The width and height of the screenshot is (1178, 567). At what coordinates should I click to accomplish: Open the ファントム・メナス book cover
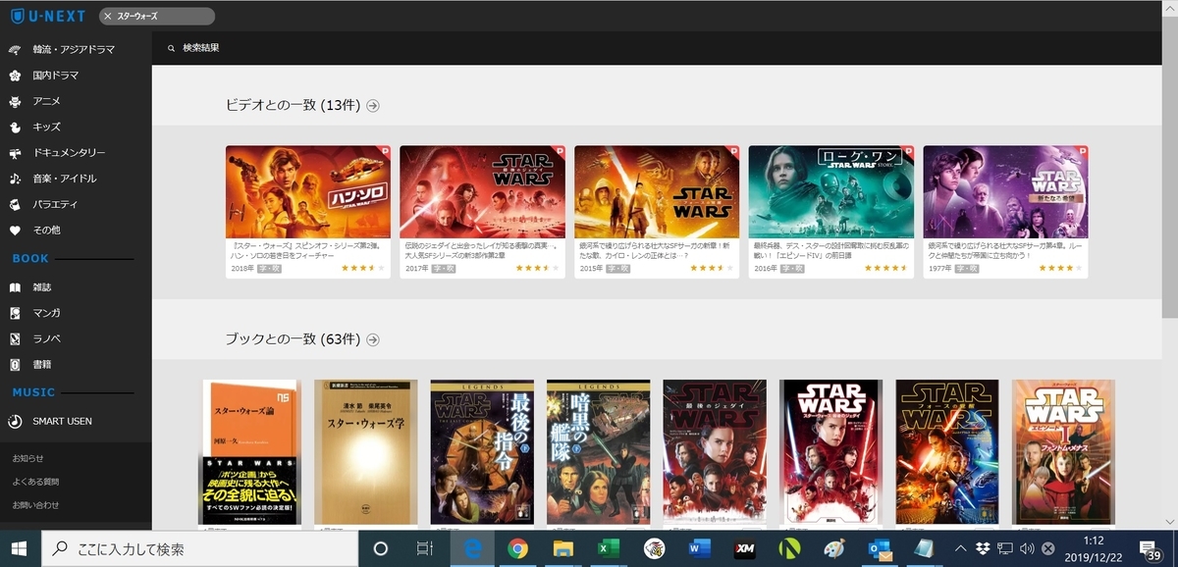pos(1063,452)
